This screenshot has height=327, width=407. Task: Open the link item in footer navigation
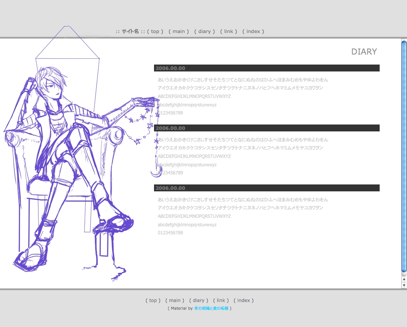(221, 300)
